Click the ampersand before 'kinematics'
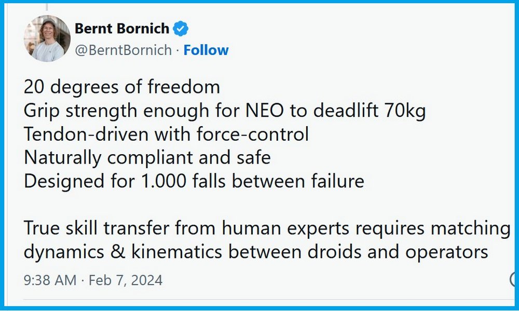The image size is (519, 311). pyautogui.click(x=118, y=252)
